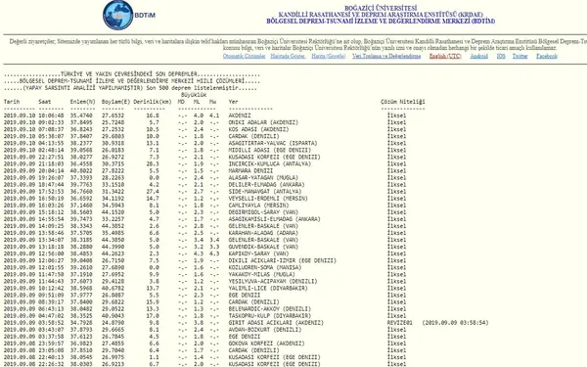Visit the Facebook page link
The width and height of the screenshot is (587, 367).
pos(547,56)
